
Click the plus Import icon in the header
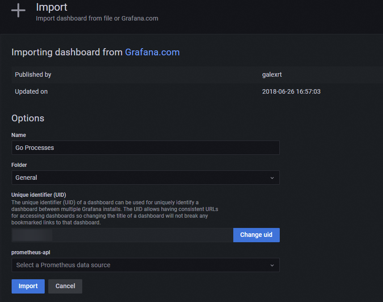[18, 11]
